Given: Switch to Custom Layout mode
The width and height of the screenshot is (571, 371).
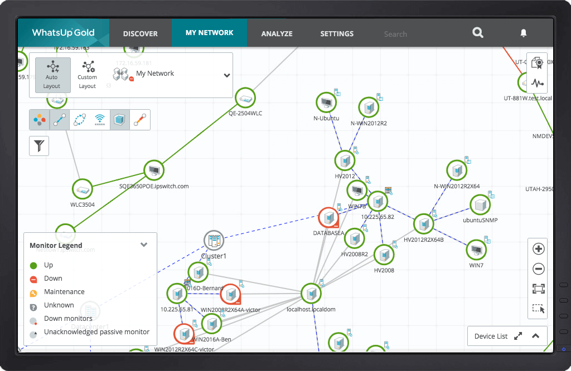Looking at the screenshot, I should 88,75.
